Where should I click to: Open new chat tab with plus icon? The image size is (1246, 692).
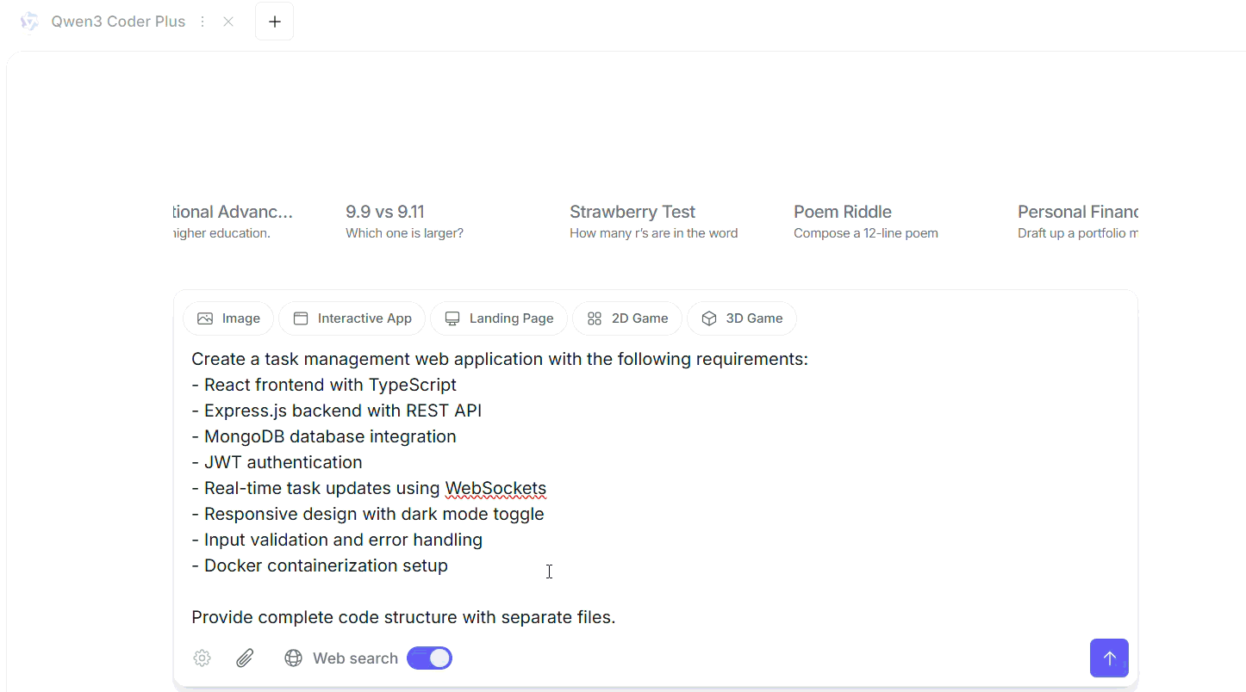click(x=274, y=22)
